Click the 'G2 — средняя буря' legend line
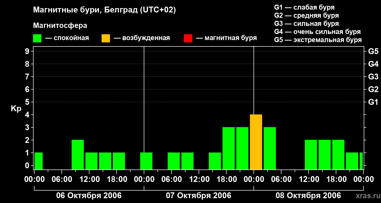Screen dimensions: 381x203 tap(306, 15)
